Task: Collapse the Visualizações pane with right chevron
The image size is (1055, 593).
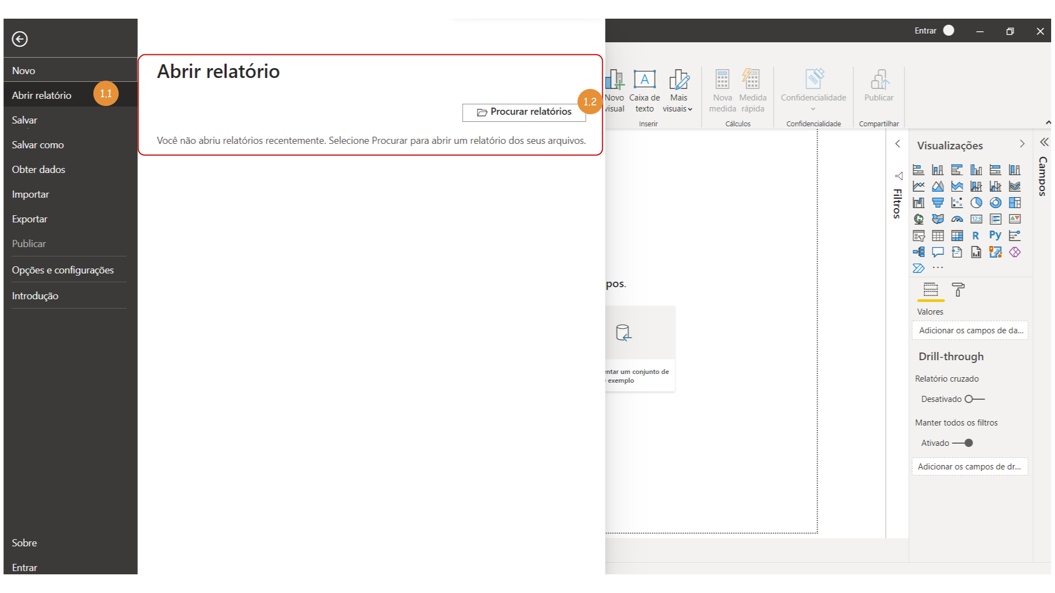Action: 1022,144
